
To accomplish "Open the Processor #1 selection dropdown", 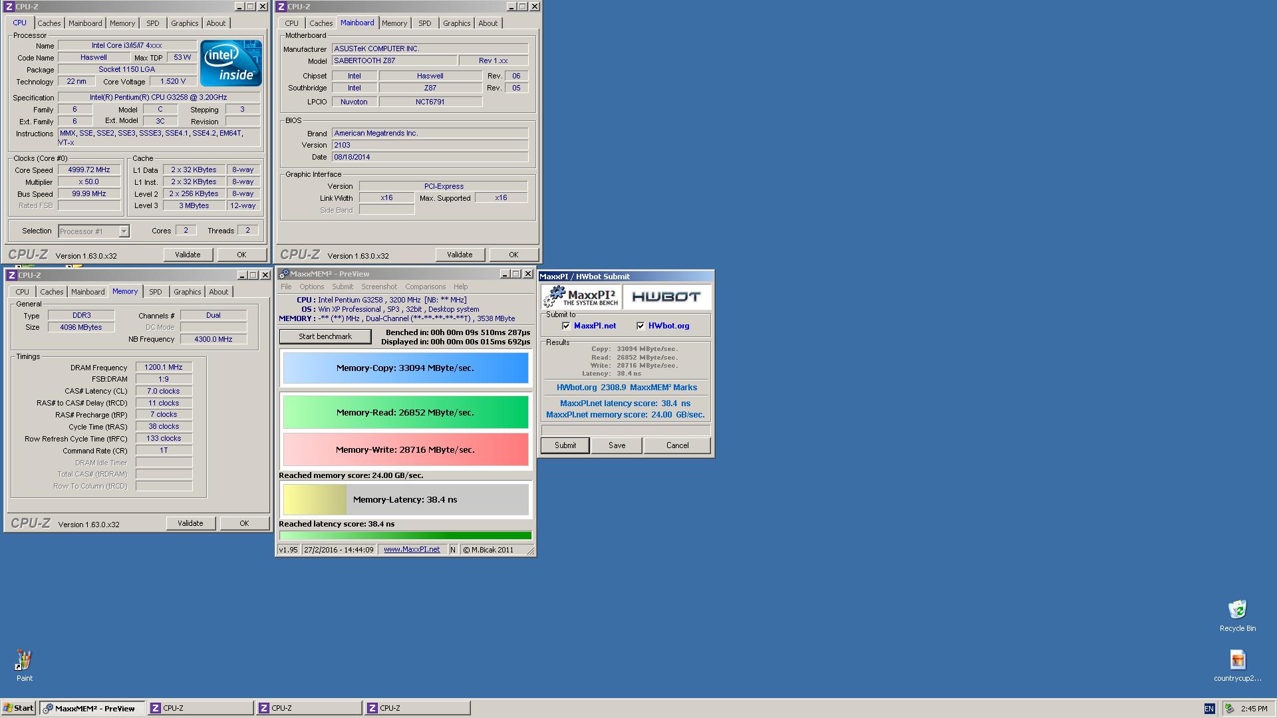I will click(x=124, y=231).
